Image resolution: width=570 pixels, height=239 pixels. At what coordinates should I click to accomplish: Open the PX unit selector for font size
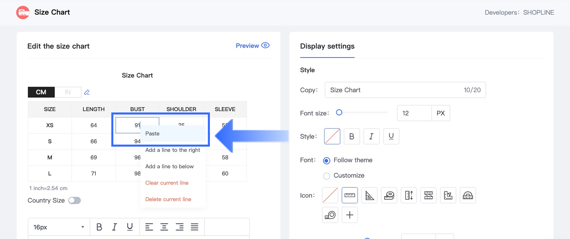[x=441, y=113]
